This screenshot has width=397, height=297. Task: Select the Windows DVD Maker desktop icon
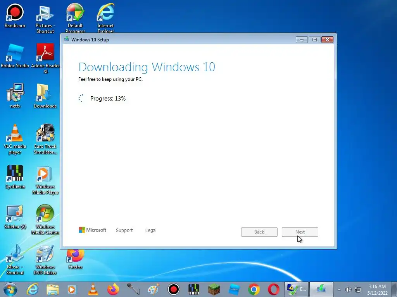(x=45, y=259)
